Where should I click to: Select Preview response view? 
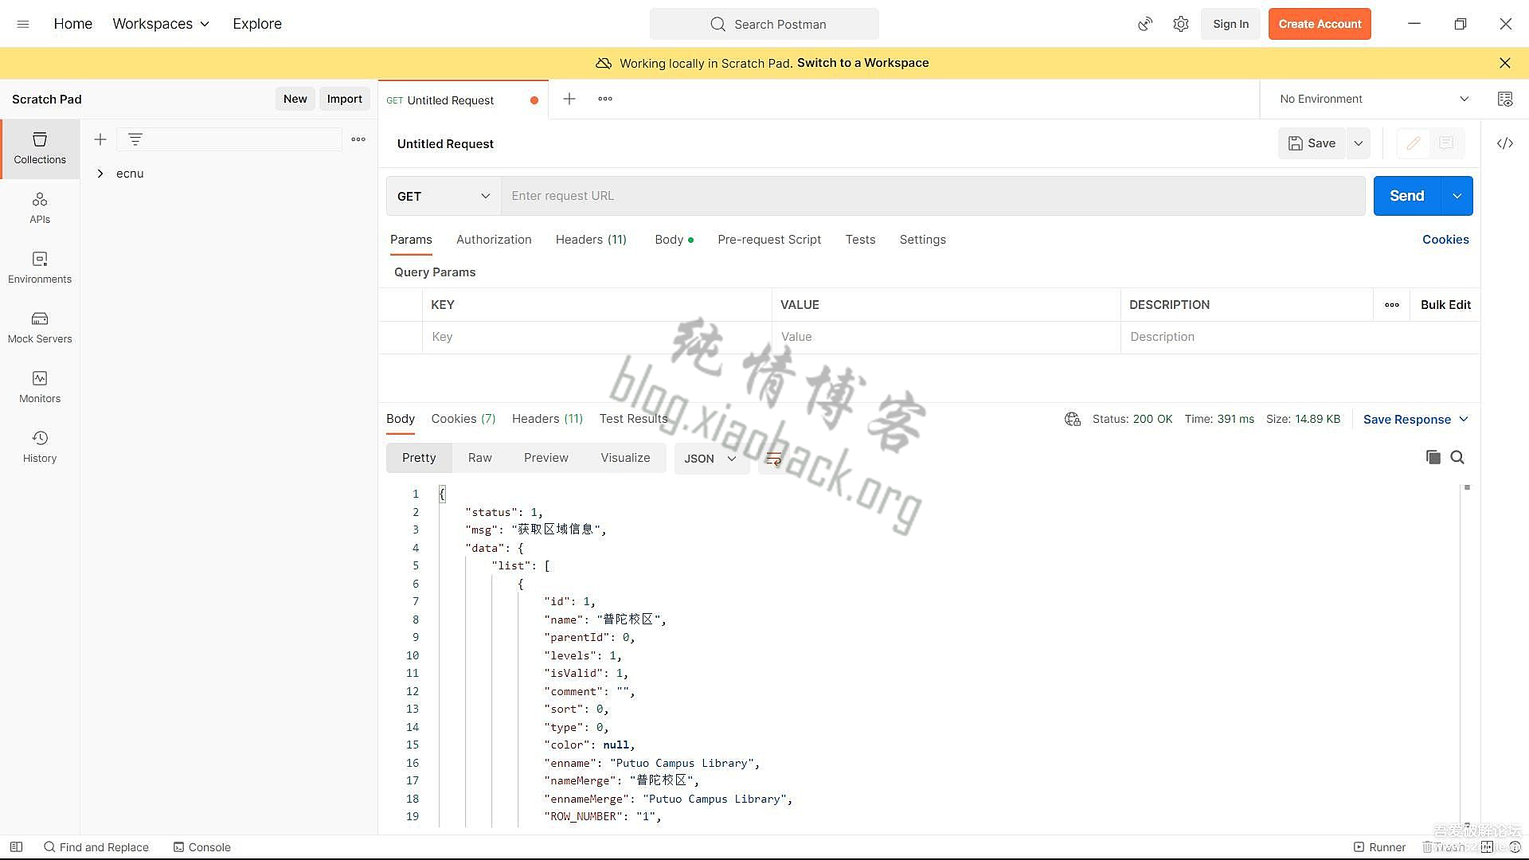(x=546, y=458)
